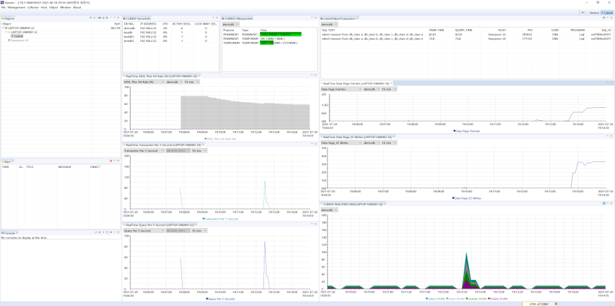615x306 pixels.
Task: Select the CubridObjectTransaction tab
Action: click(x=337, y=18)
